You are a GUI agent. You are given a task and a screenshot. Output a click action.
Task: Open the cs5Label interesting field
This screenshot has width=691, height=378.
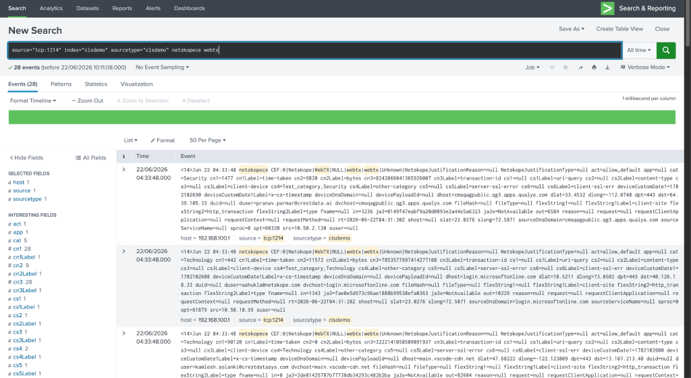tap(25, 373)
